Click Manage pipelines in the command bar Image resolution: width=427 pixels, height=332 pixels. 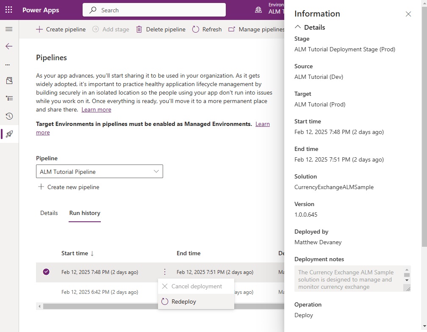(x=256, y=29)
